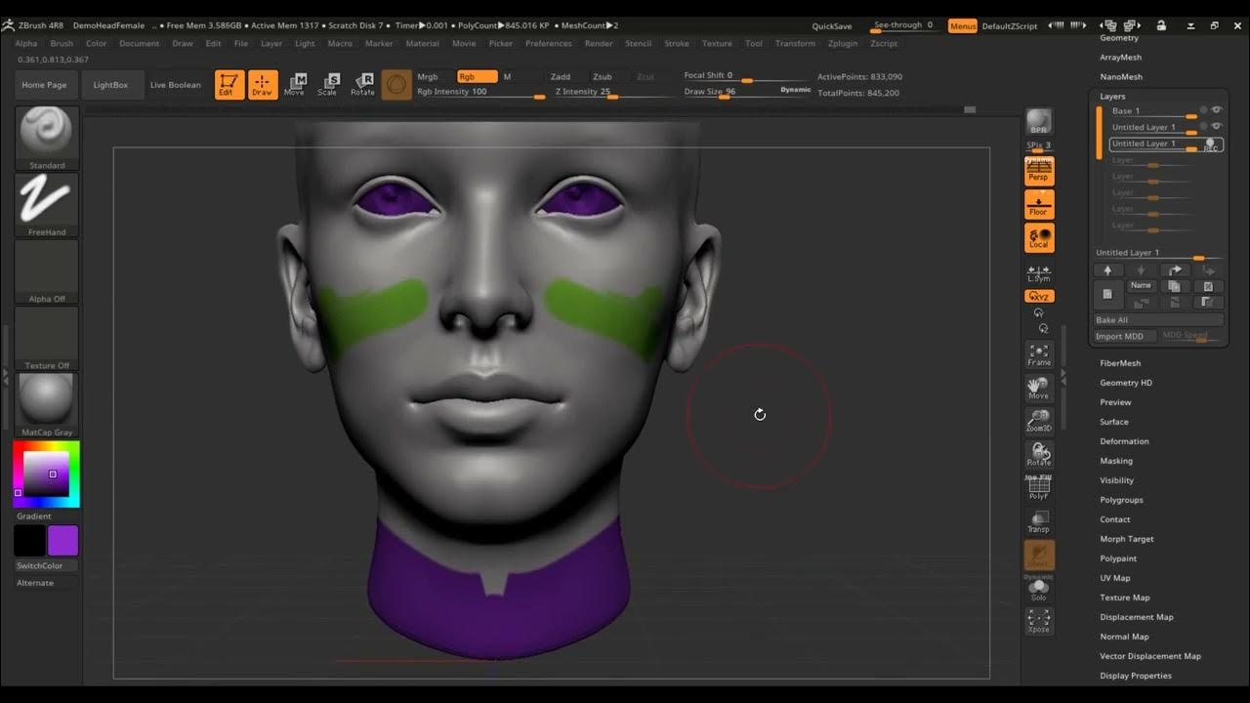Activate Edit mode button
This screenshot has width=1250, height=703.
click(229, 85)
